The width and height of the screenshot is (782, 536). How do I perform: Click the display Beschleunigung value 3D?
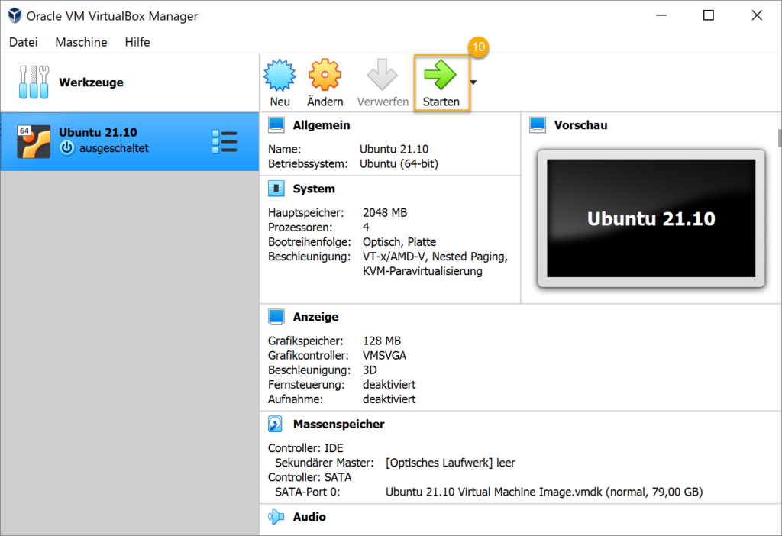point(370,370)
